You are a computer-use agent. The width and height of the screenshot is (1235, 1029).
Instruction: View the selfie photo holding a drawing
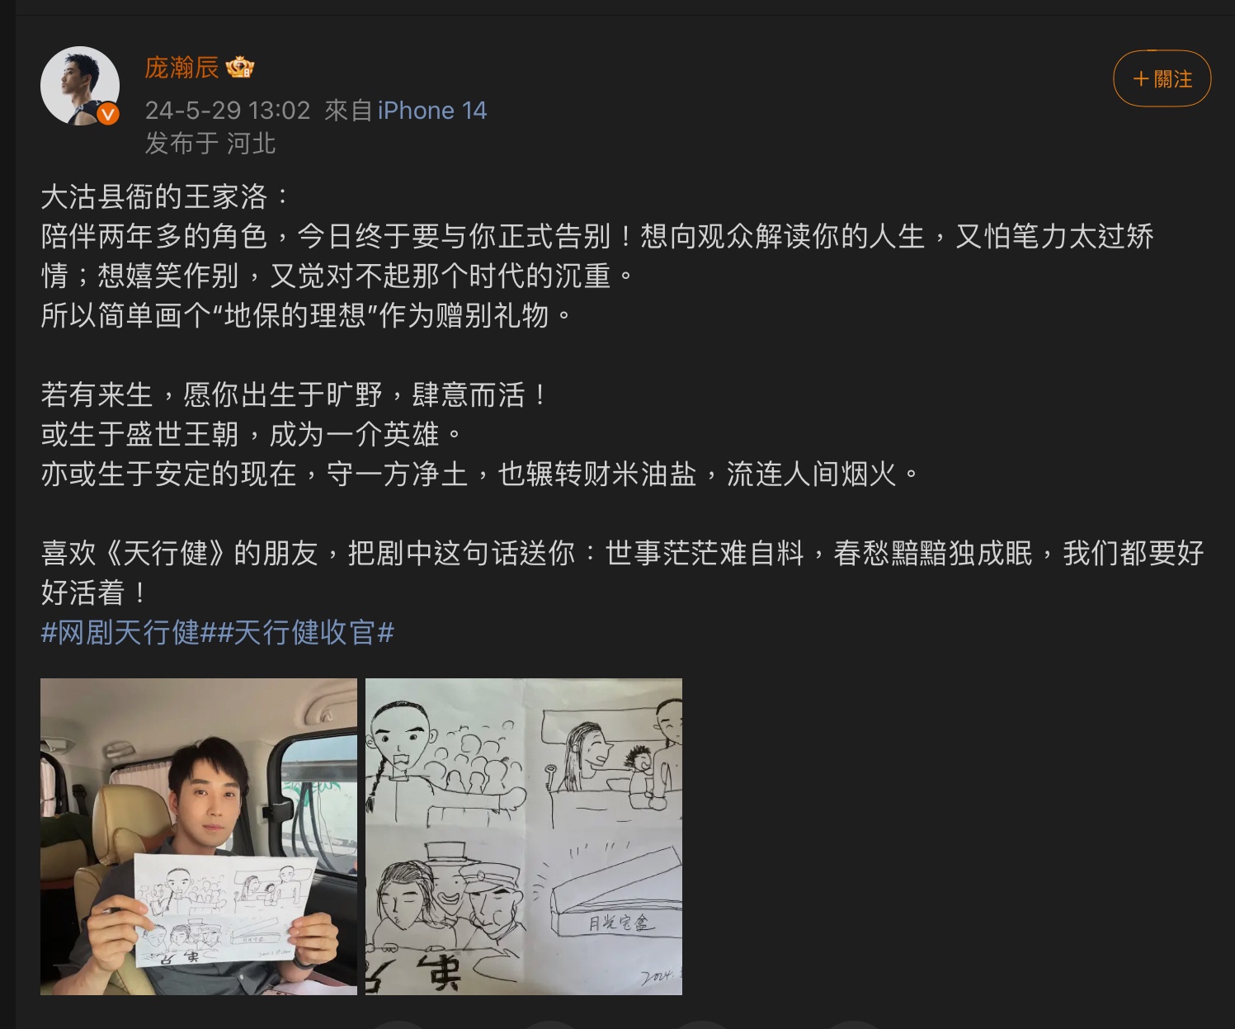click(199, 836)
